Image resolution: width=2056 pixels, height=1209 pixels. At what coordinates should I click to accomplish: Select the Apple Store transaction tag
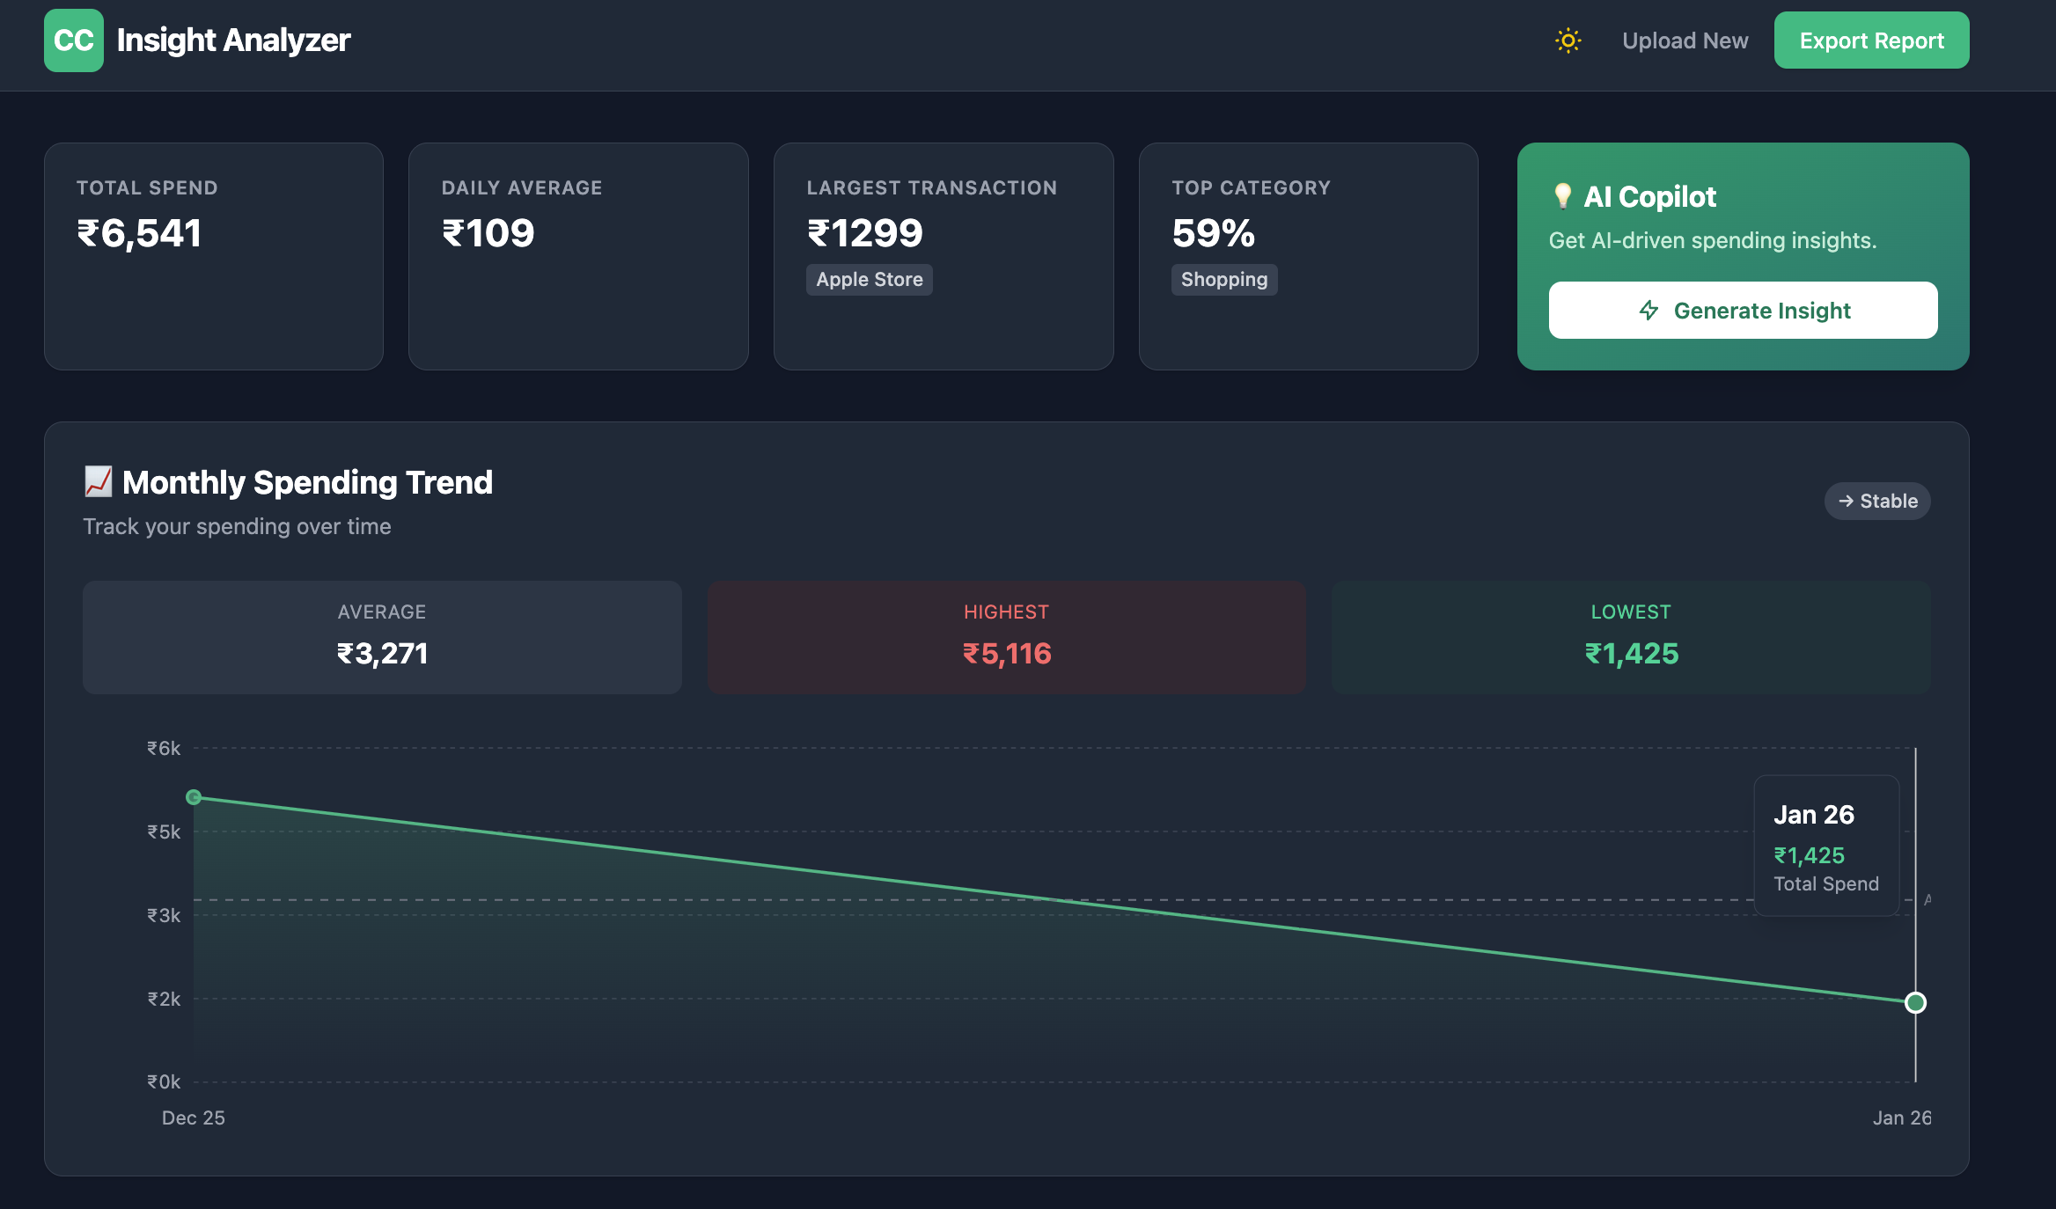coord(869,279)
